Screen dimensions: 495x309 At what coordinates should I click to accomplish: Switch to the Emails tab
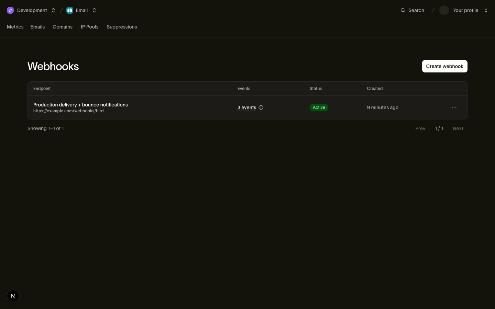click(x=37, y=27)
